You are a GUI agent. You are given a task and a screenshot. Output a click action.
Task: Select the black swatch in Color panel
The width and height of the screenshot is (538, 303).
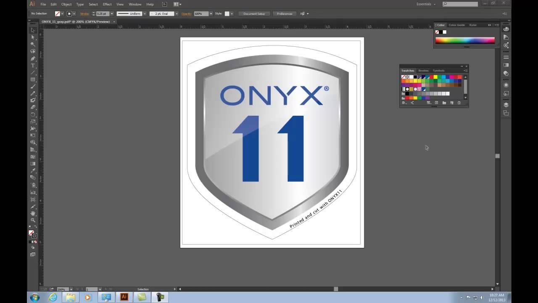441,32
